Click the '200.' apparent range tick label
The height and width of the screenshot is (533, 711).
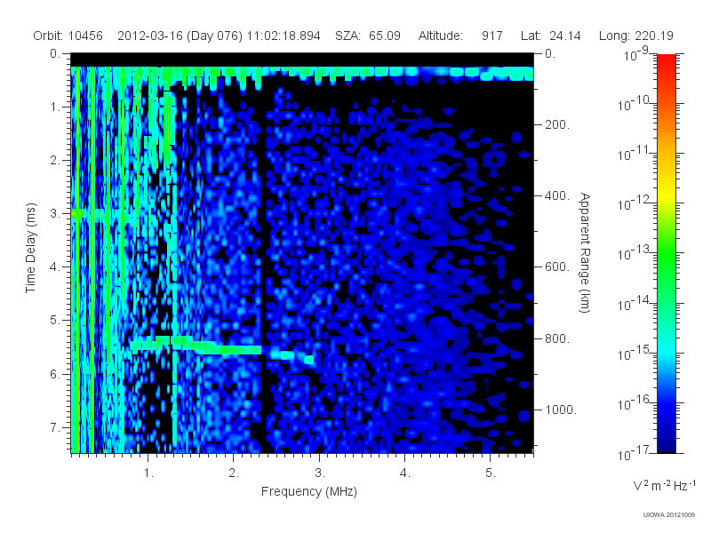[x=557, y=124]
